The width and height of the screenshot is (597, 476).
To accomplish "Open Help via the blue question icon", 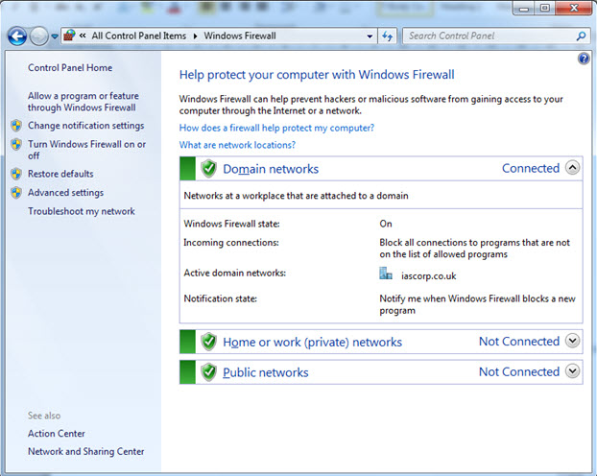I will pos(584,59).
